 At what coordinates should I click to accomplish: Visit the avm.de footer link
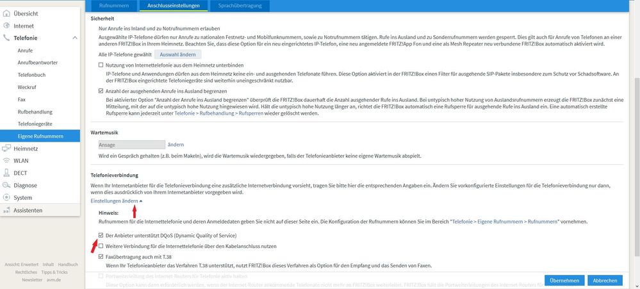pyautogui.click(x=53, y=280)
